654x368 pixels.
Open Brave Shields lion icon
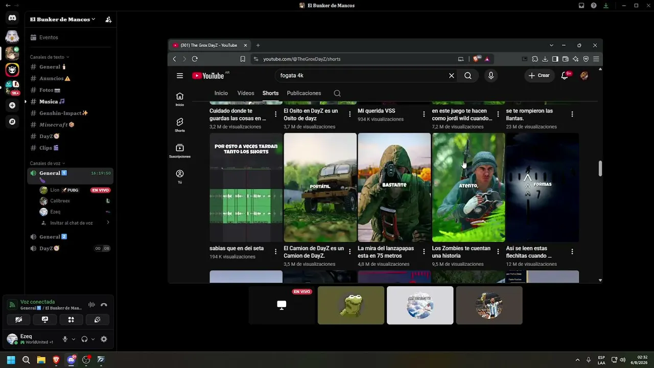click(x=476, y=59)
